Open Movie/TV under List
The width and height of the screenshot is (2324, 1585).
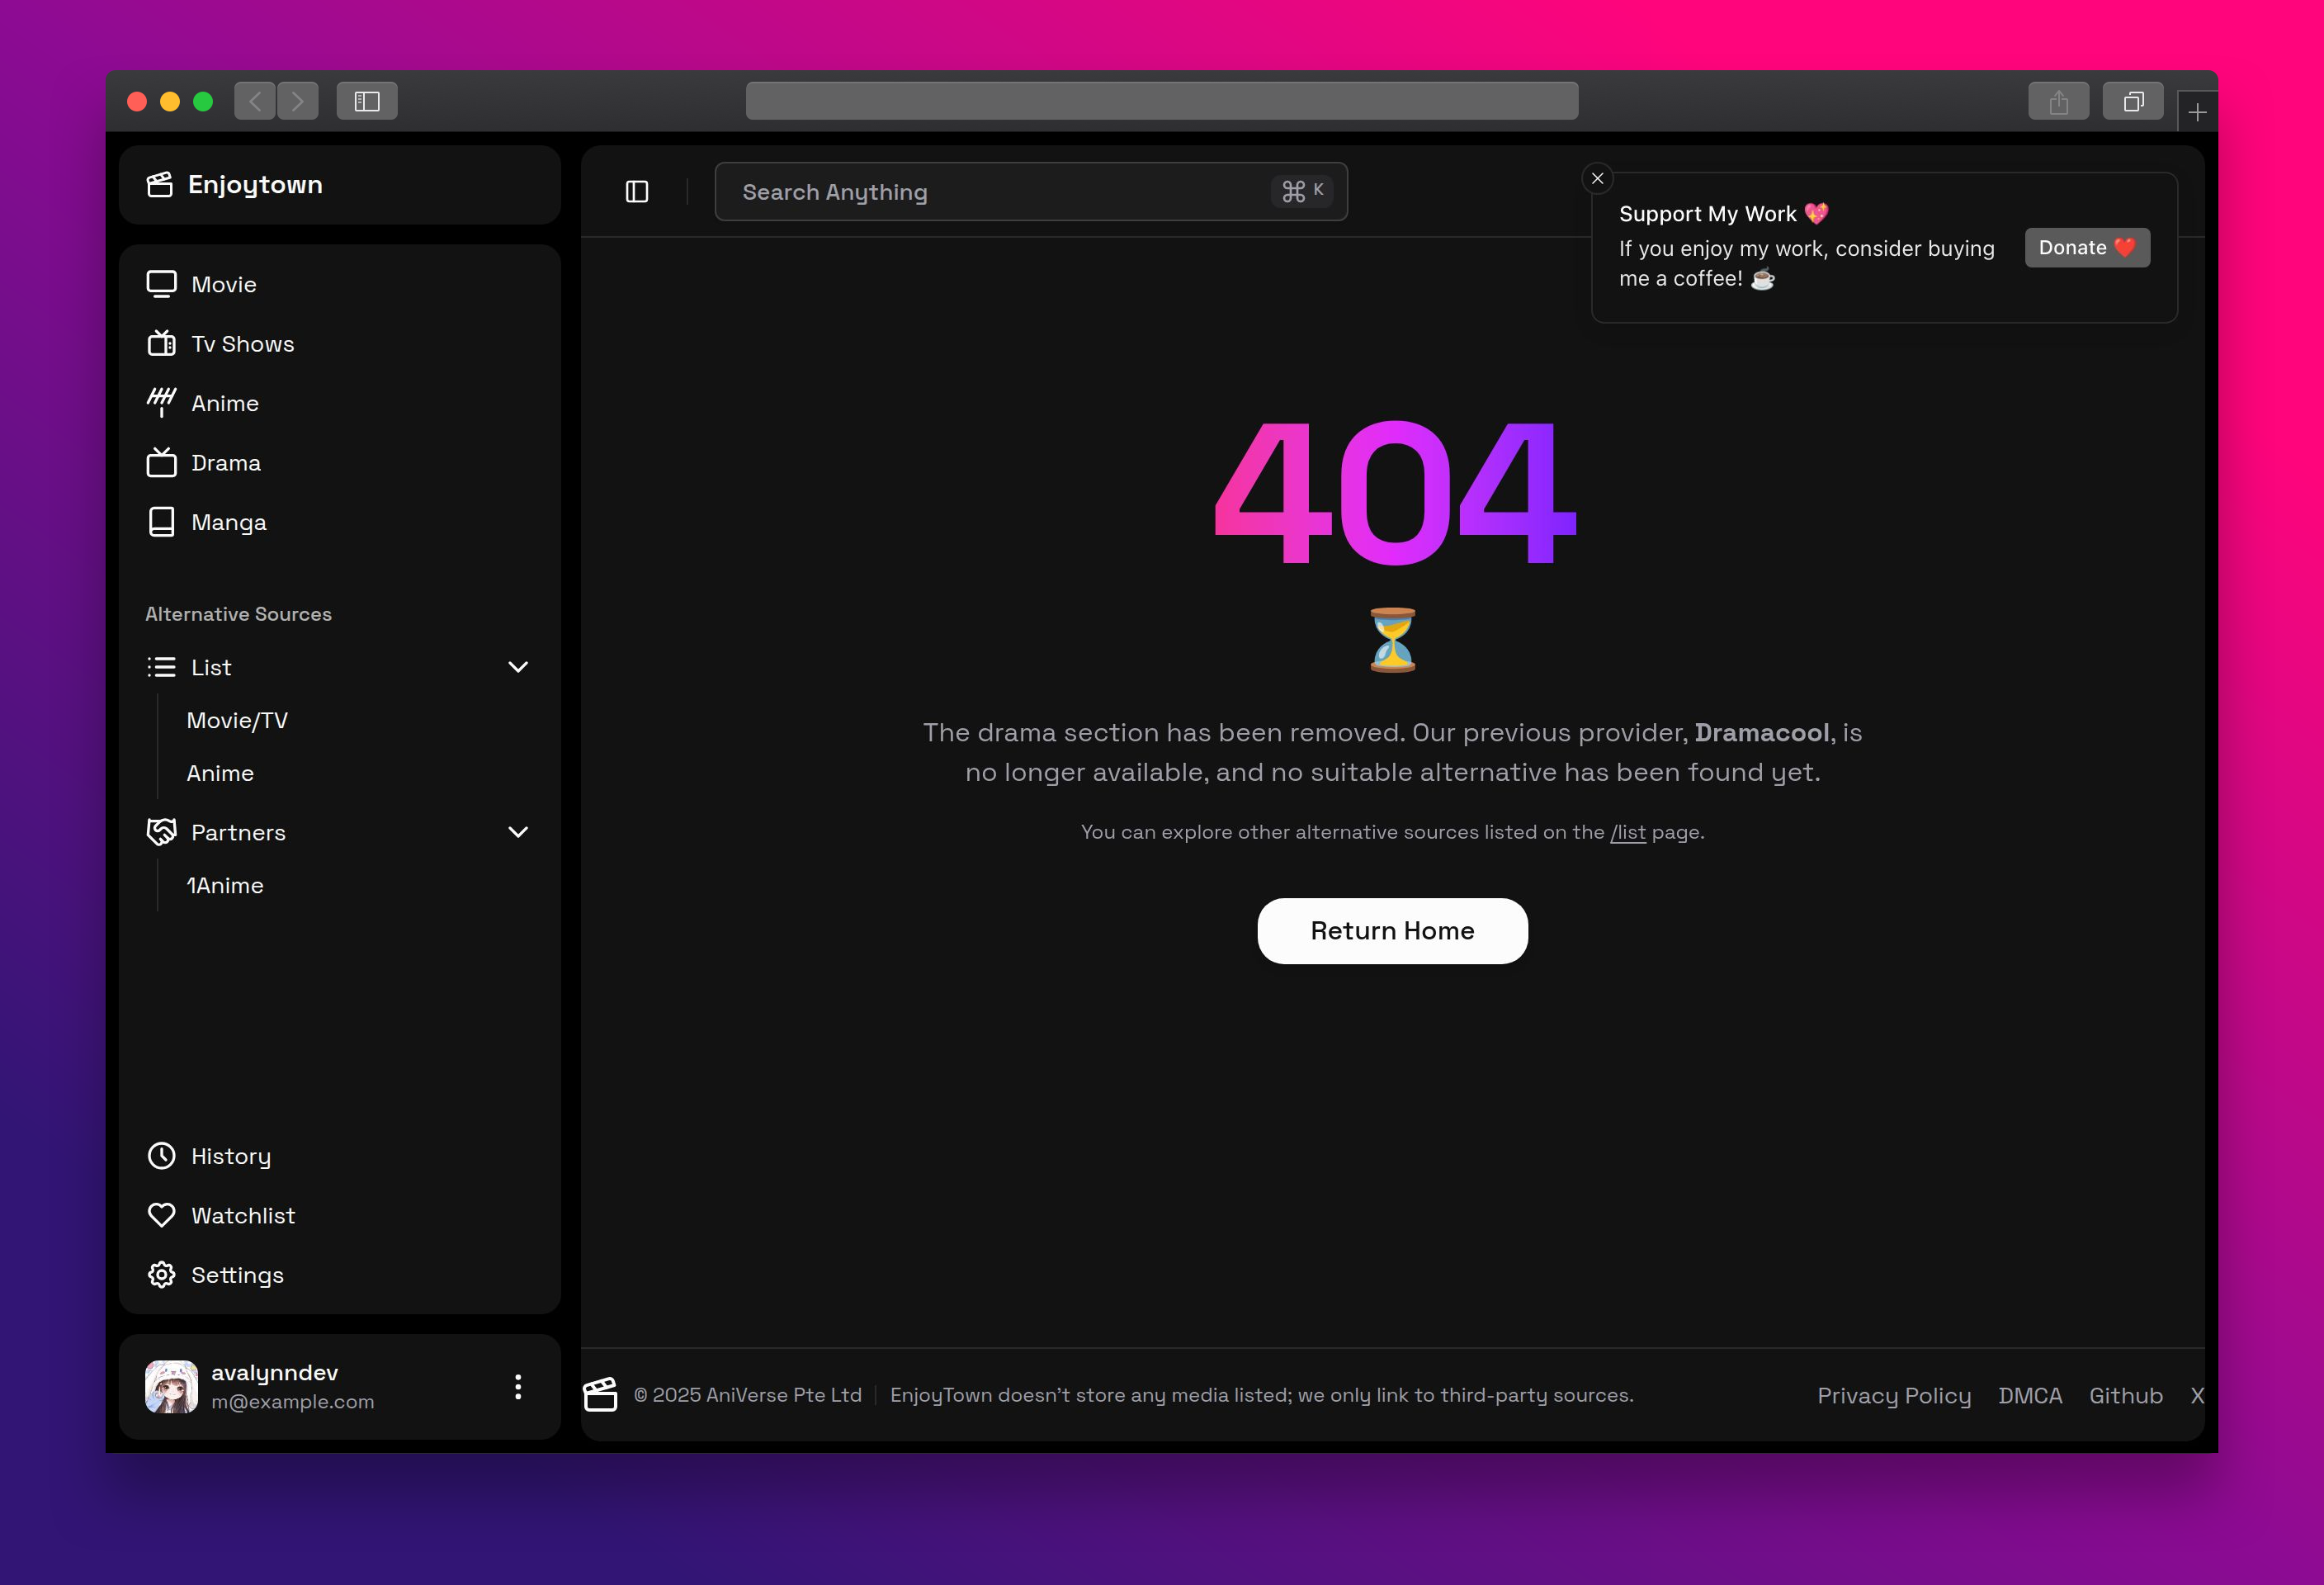click(x=237, y=721)
